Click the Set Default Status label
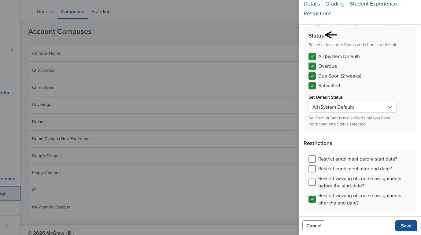 pos(326,97)
